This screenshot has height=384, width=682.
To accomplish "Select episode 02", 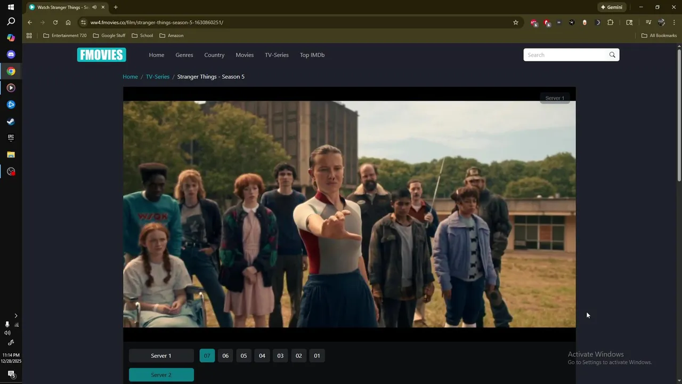I will (x=298, y=356).
